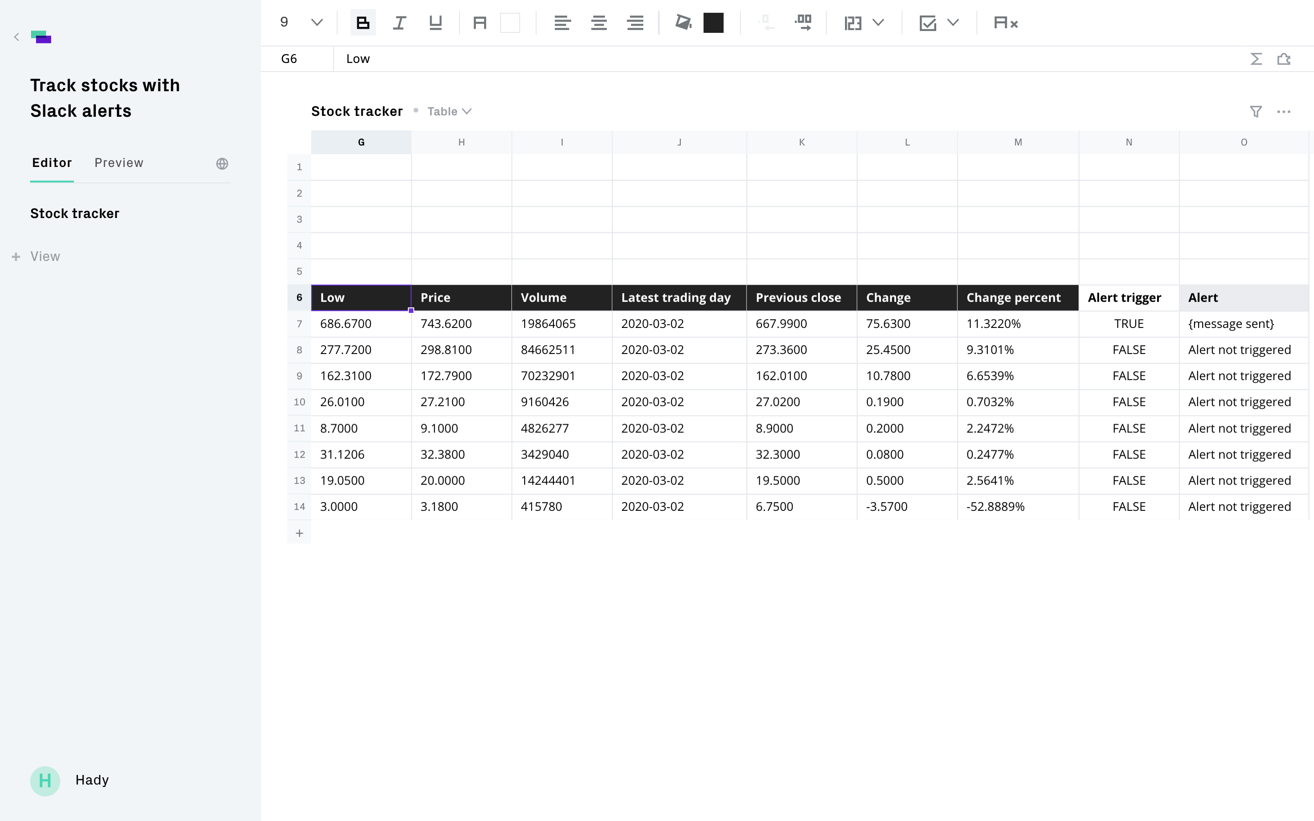This screenshot has width=1314, height=821.
Task: Click the cell with 11.3220%
Action: pos(1018,324)
